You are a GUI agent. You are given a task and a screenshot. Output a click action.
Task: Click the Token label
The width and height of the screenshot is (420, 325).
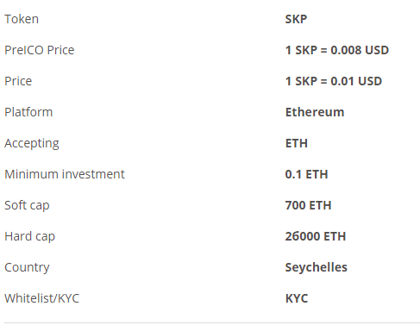pos(22,19)
